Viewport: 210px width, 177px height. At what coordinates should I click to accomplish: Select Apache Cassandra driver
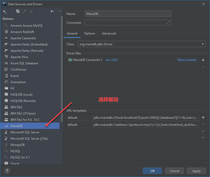pyautogui.click(x=30, y=38)
